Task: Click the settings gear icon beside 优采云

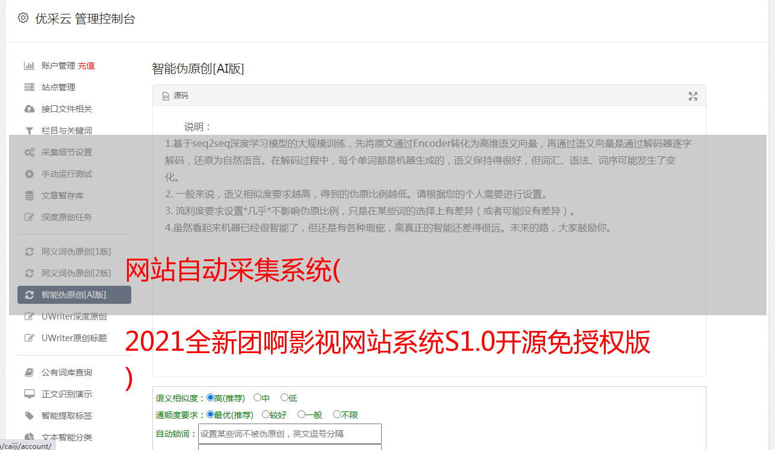Action: (23, 18)
